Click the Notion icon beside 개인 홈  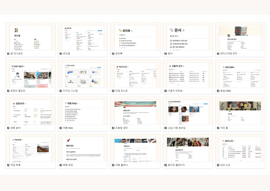pyautogui.click(x=218, y=128)
